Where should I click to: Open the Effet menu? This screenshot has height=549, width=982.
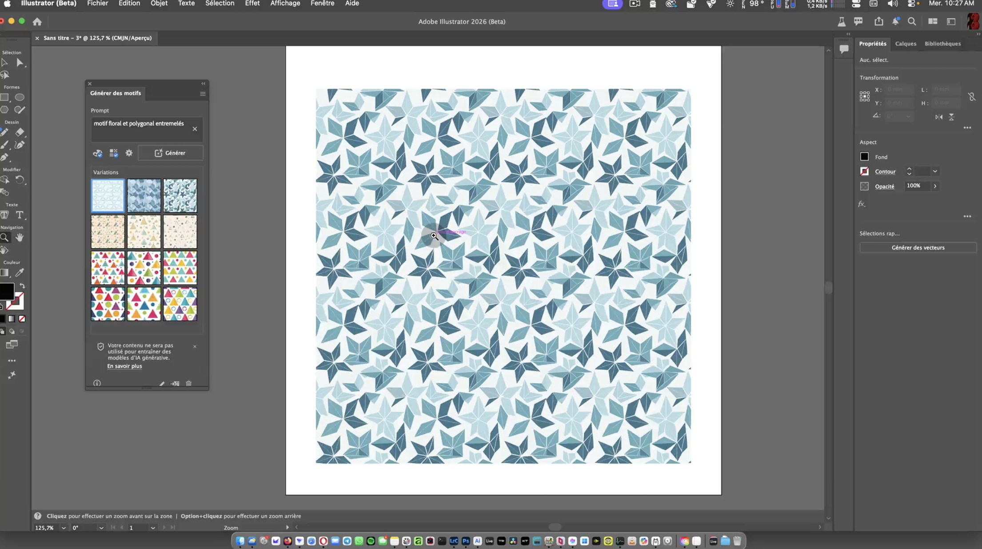coord(252,4)
